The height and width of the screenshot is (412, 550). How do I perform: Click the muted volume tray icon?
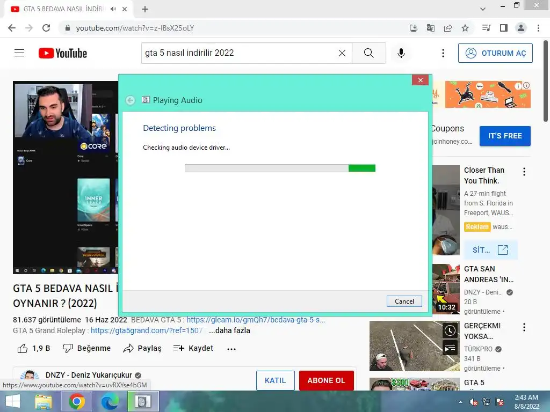pyautogui.click(x=474, y=402)
